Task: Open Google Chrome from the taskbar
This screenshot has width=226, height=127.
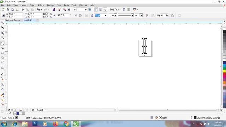Action: pos(66,123)
